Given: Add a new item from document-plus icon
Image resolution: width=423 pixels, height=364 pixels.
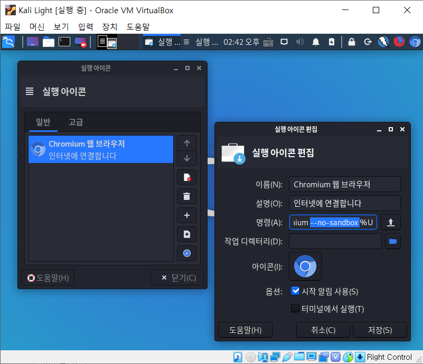Looking at the screenshot, I should [x=187, y=234].
